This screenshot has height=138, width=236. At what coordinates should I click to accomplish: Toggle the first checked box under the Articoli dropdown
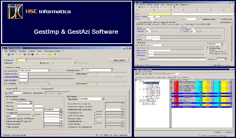[x=208, y=46]
